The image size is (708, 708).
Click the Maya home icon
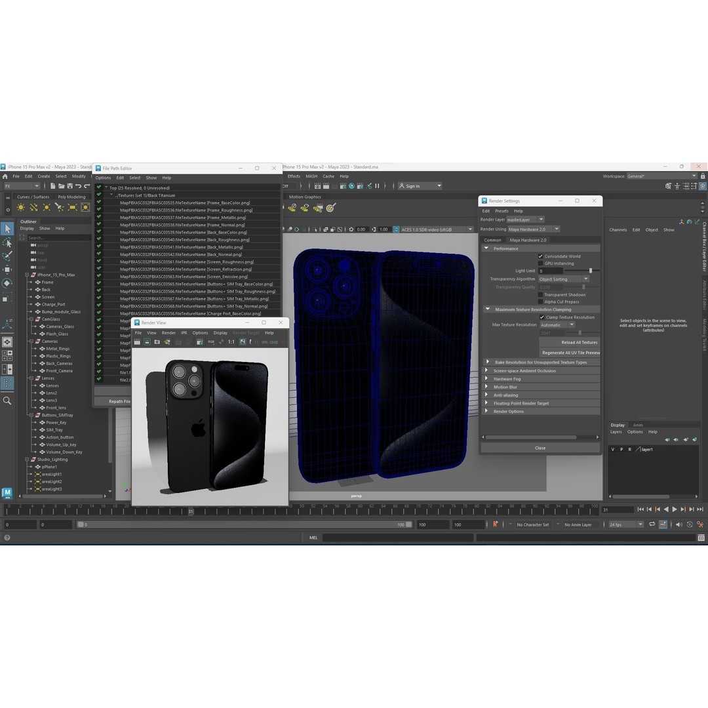(x=5, y=176)
